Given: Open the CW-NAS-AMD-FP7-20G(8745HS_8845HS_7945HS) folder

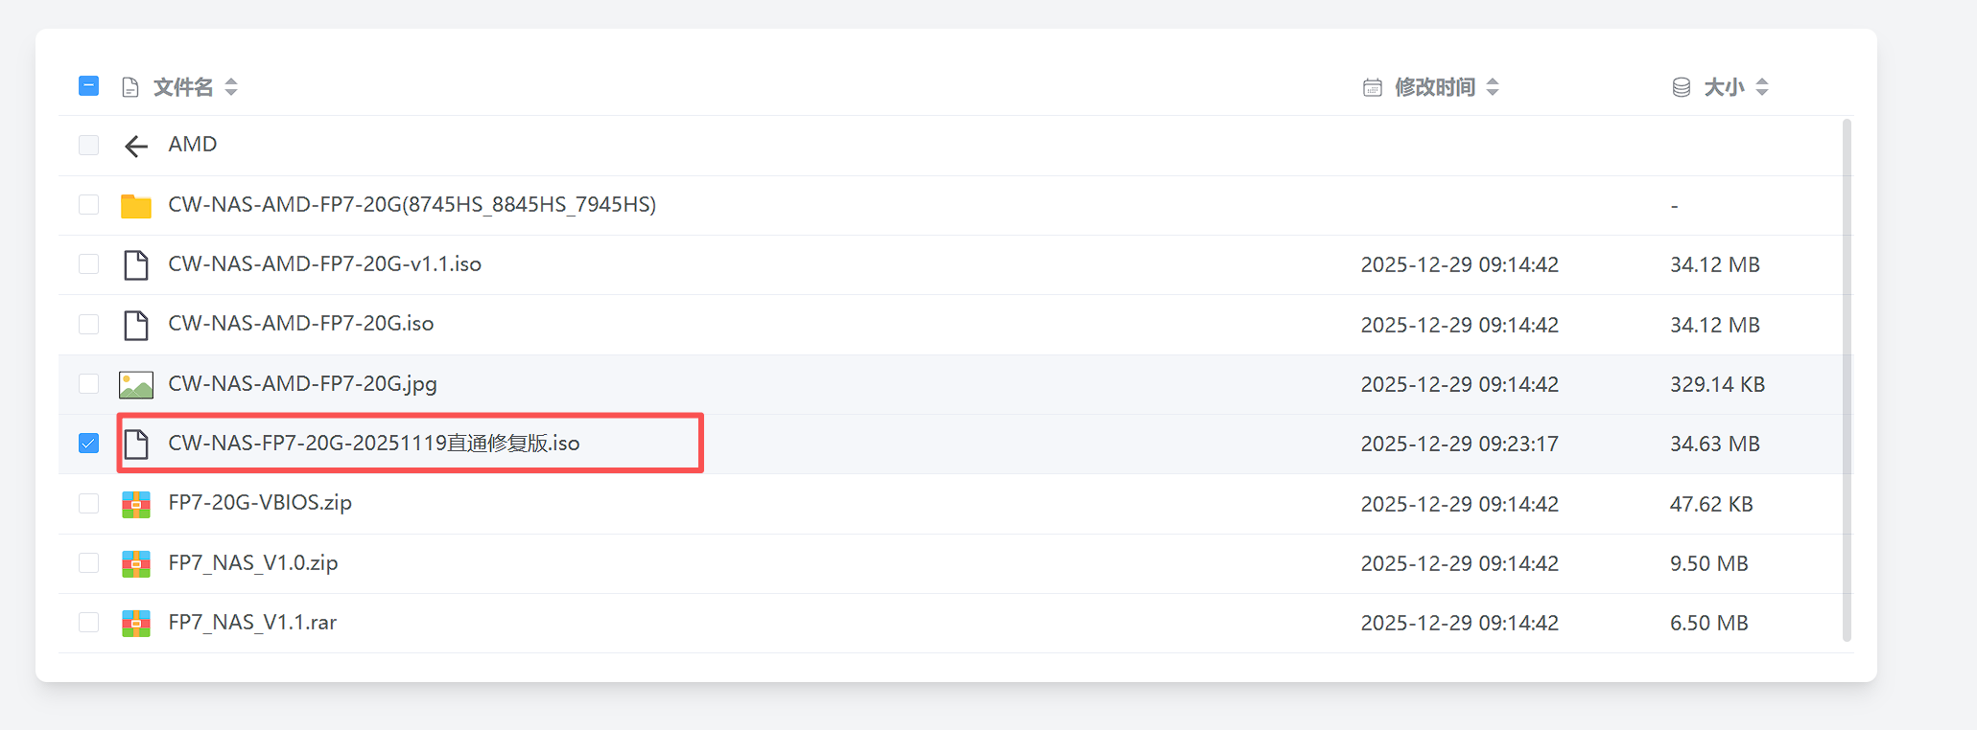Looking at the screenshot, I should tap(412, 205).
